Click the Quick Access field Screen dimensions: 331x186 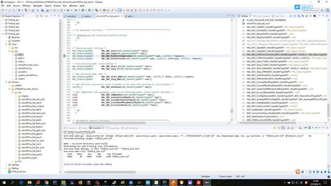pos(310,10)
